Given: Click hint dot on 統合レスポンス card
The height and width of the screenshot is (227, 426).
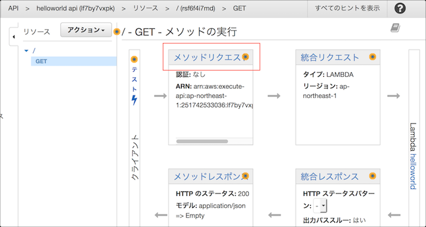Looking at the screenshot, I should [x=373, y=176].
